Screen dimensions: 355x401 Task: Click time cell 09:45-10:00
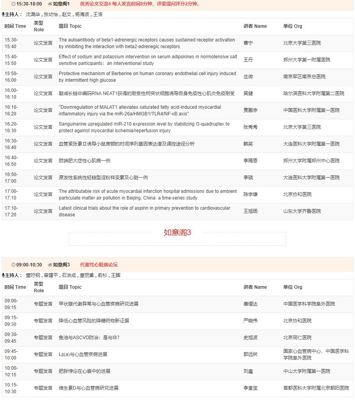11,355
